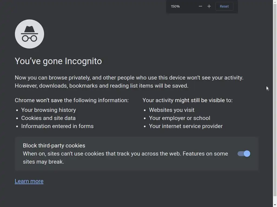Viewport: 277px width, 207px height.
Task: Click the "Websites you visit" bullet item
Action: (x=172, y=110)
